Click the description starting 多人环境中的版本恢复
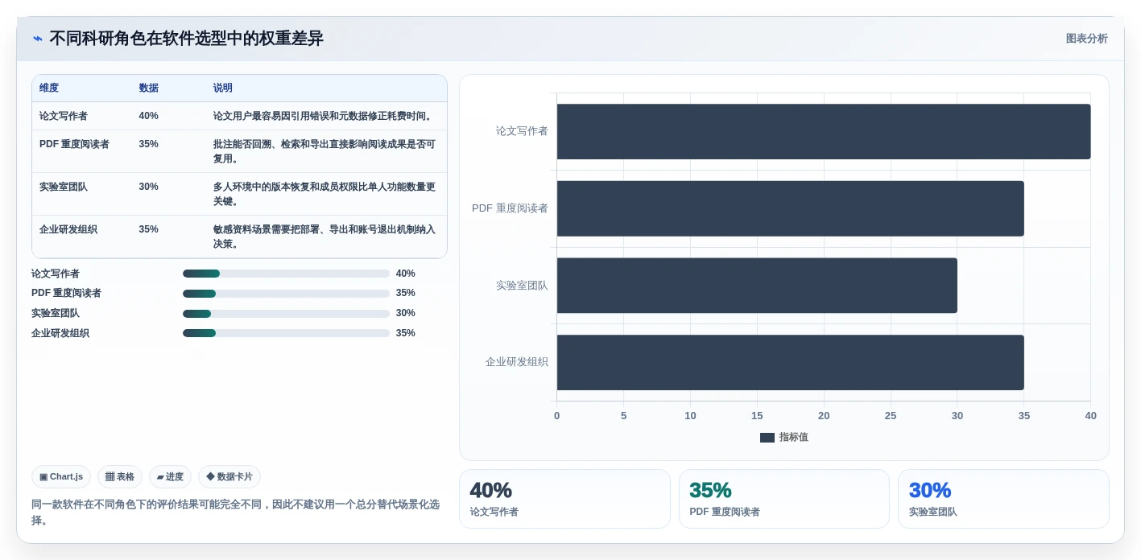Viewport: 1141px width, 560px height. point(325,194)
